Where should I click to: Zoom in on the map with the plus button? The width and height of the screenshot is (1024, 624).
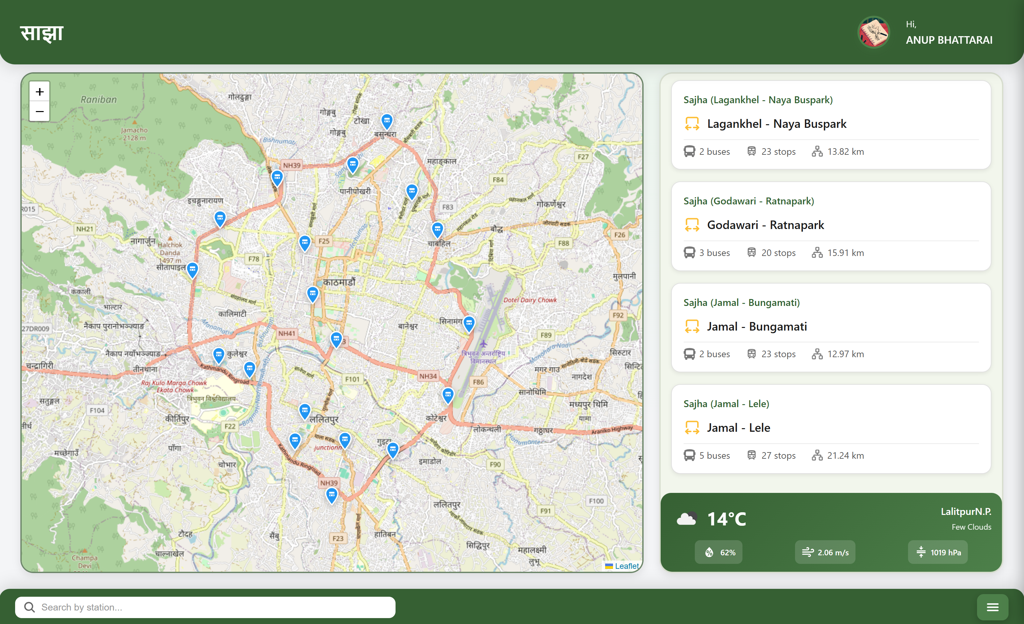[39, 91]
